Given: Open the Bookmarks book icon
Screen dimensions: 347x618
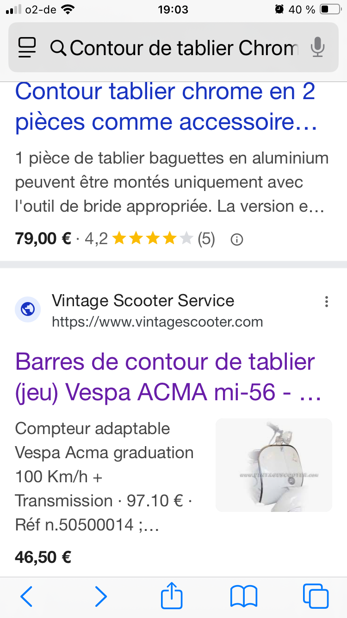Looking at the screenshot, I should [244, 596].
